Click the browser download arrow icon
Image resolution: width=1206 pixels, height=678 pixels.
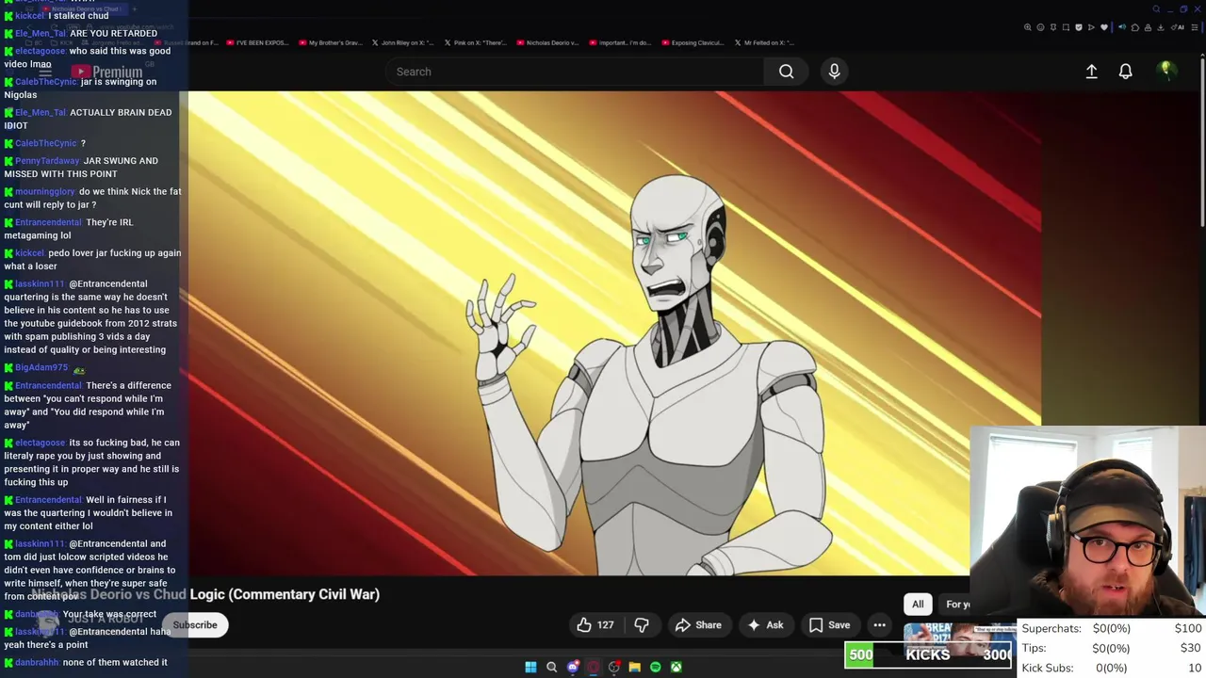pos(1160,27)
